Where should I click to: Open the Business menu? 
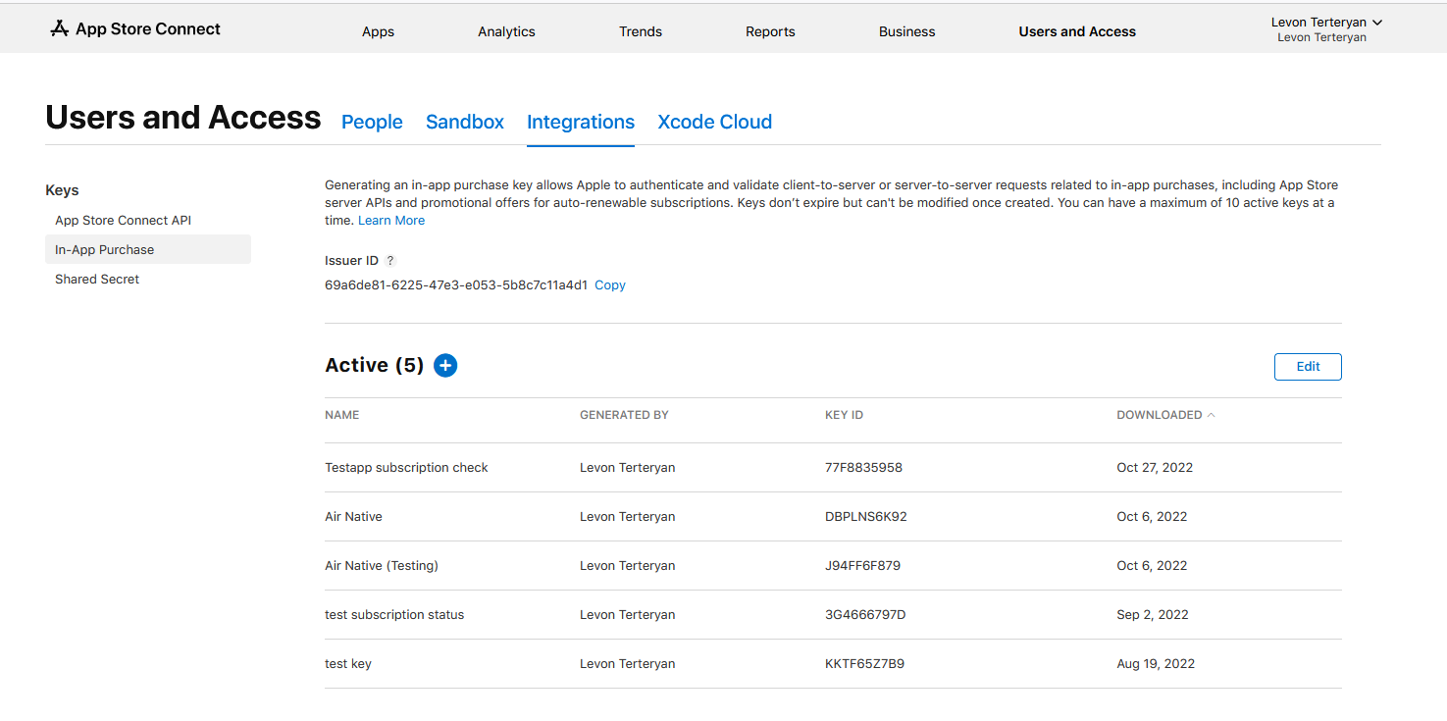(906, 31)
